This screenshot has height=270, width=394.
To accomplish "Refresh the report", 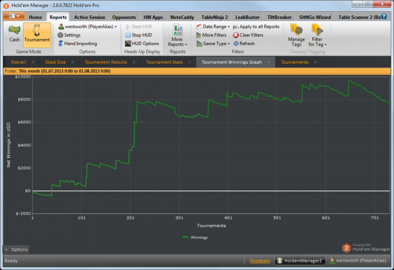I will [x=244, y=43].
